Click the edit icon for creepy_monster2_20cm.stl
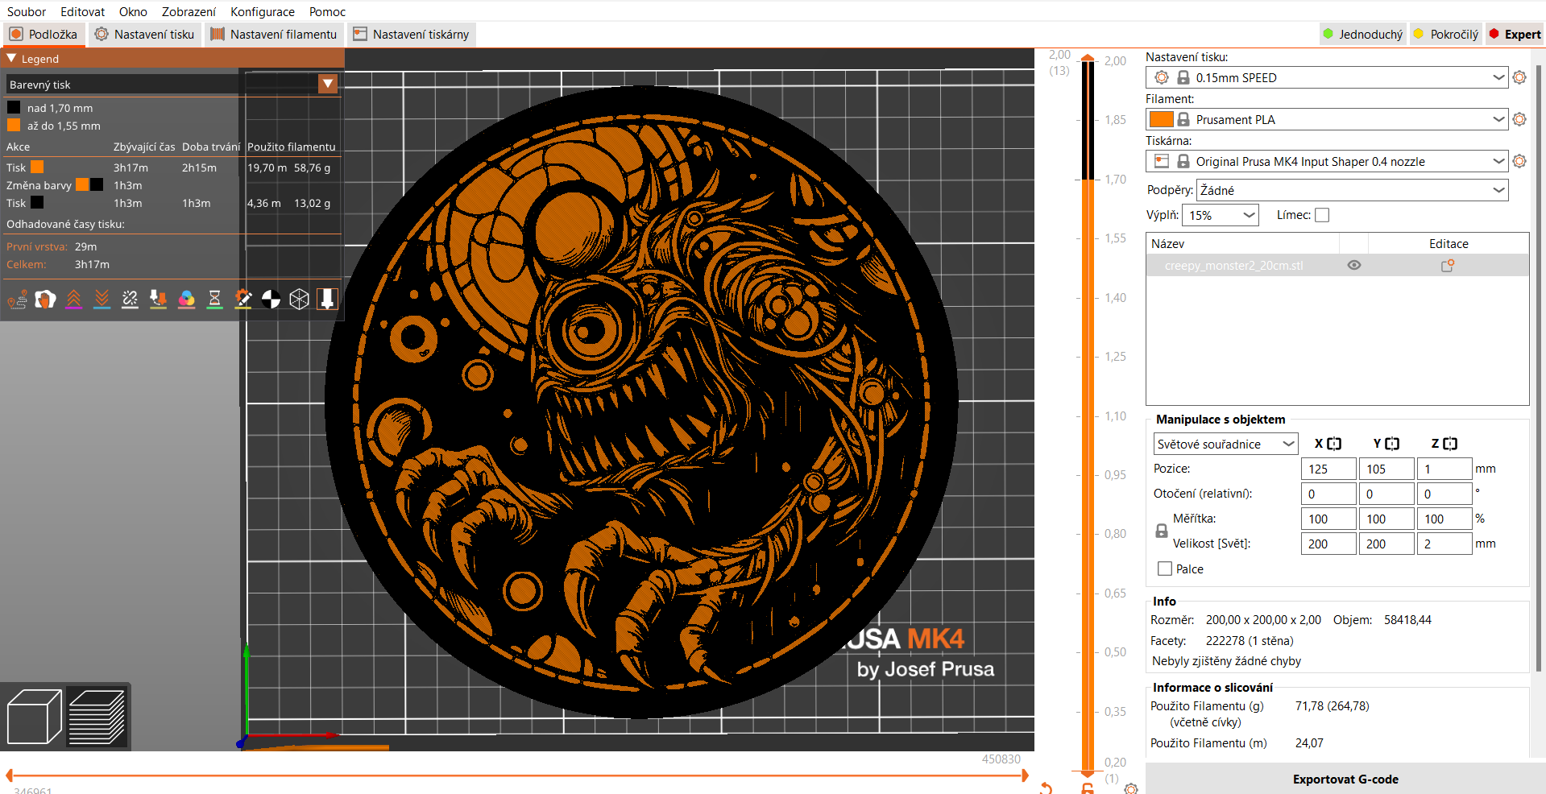Image resolution: width=1546 pixels, height=794 pixels. (1448, 265)
